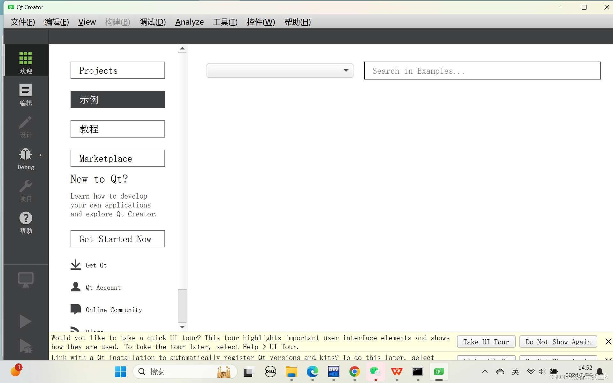Open the Qt Account link

click(x=103, y=288)
